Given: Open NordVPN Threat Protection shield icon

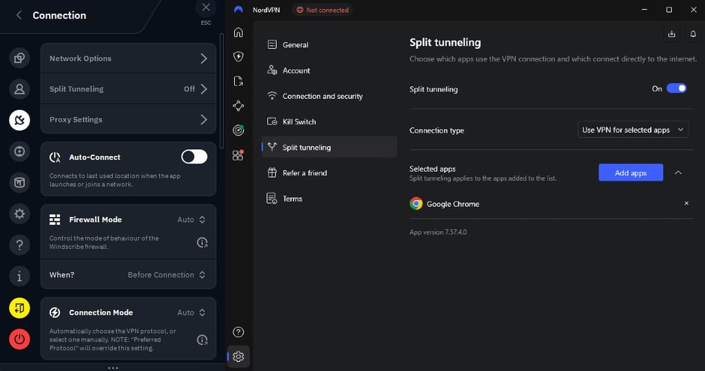Looking at the screenshot, I should (x=238, y=56).
